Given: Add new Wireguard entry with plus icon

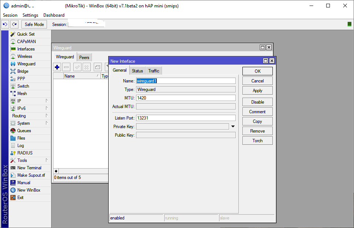Looking at the screenshot, I should (x=57, y=67).
